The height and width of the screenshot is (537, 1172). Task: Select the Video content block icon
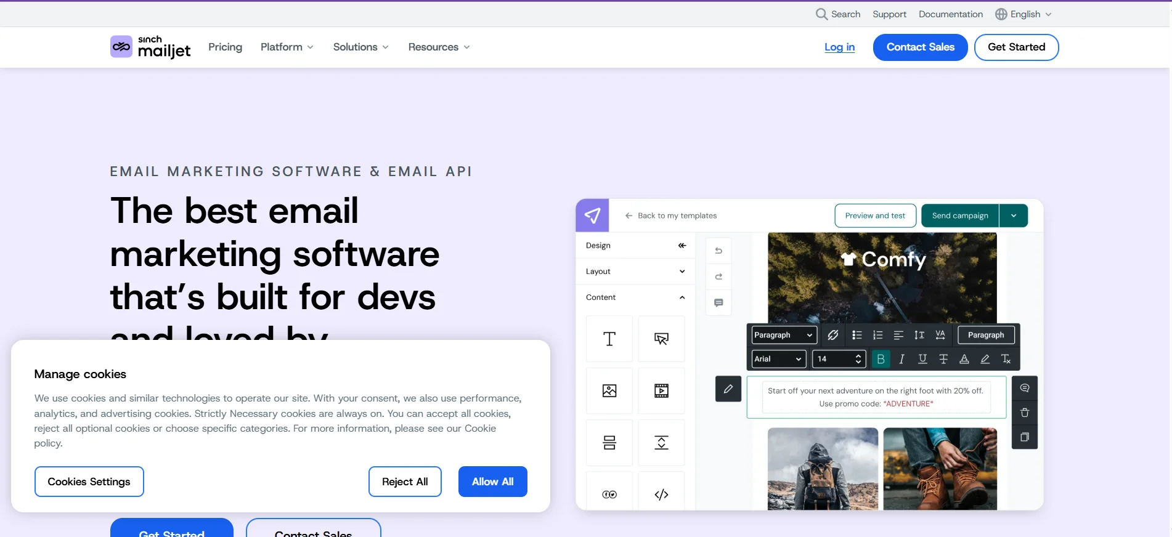point(661,390)
